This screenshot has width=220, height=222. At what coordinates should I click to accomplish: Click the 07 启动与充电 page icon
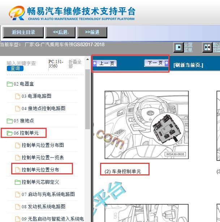[x=18, y=195]
